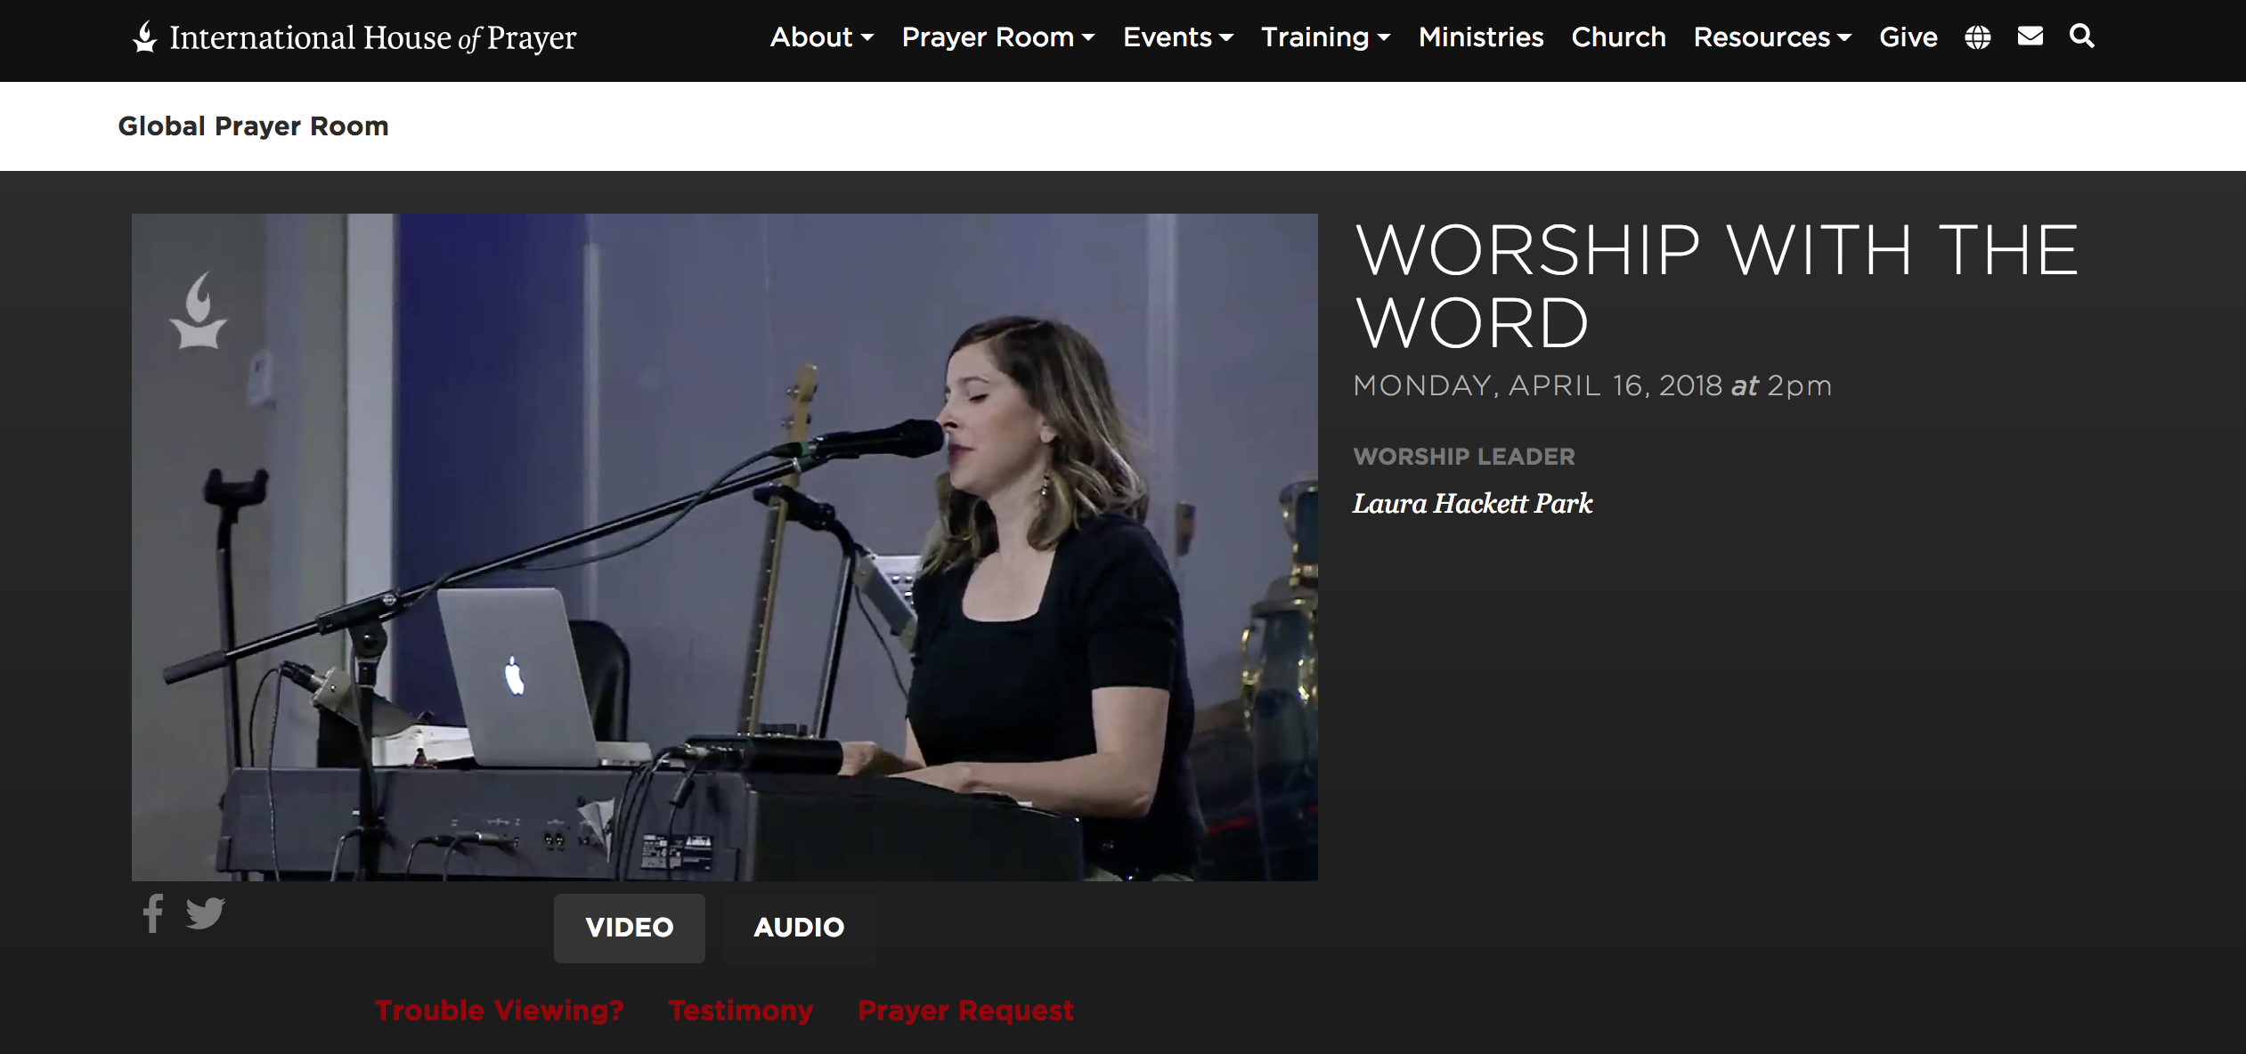2246x1054 pixels.
Task: Expand the About dropdown menu
Action: [821, 37]
